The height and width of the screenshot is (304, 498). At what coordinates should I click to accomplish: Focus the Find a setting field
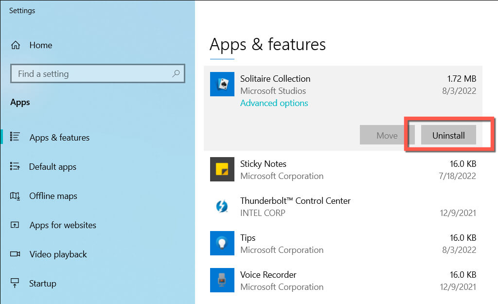[x=92, y=74]
